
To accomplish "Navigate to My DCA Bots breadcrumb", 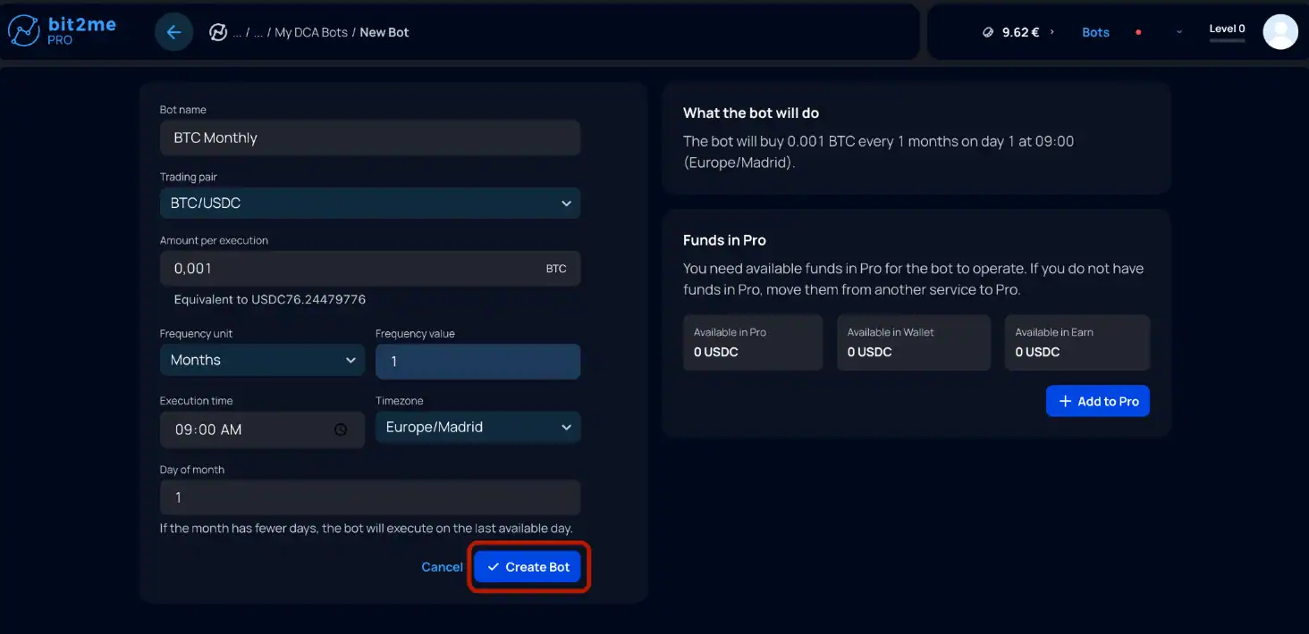I will pyautogui.click(x=311, y=32).
